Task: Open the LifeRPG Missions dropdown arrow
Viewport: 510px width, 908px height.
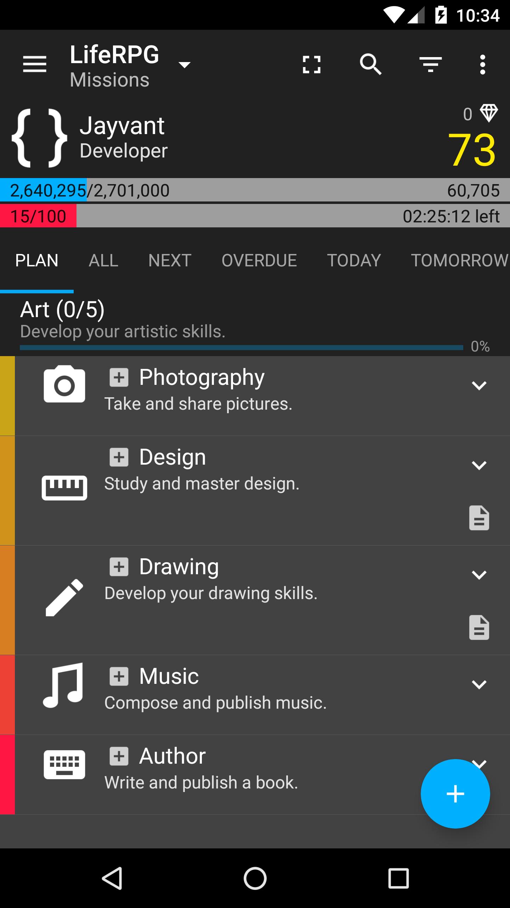Action: coord(185,65)
